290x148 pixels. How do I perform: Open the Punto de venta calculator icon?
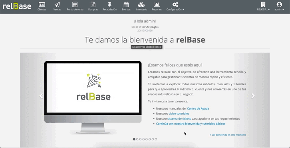click(75, 4)
